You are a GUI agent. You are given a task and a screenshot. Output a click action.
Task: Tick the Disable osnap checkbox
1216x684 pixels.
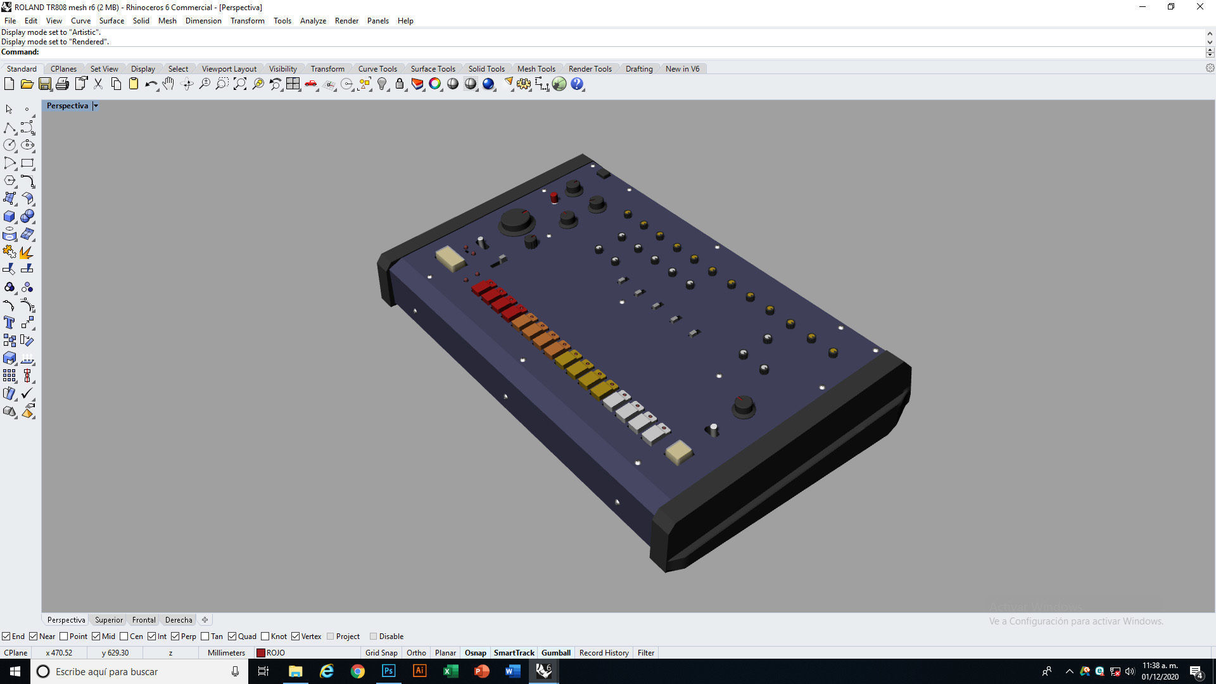coord(373,636)
